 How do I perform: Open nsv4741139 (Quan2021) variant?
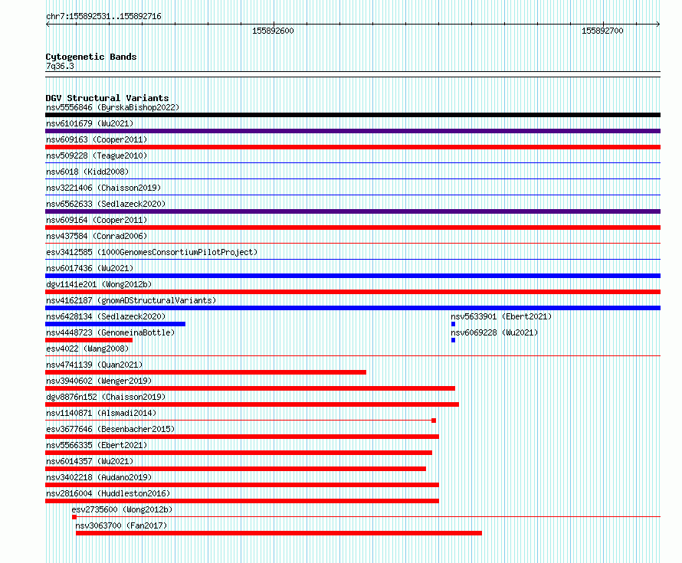click(x=94, y=365)
